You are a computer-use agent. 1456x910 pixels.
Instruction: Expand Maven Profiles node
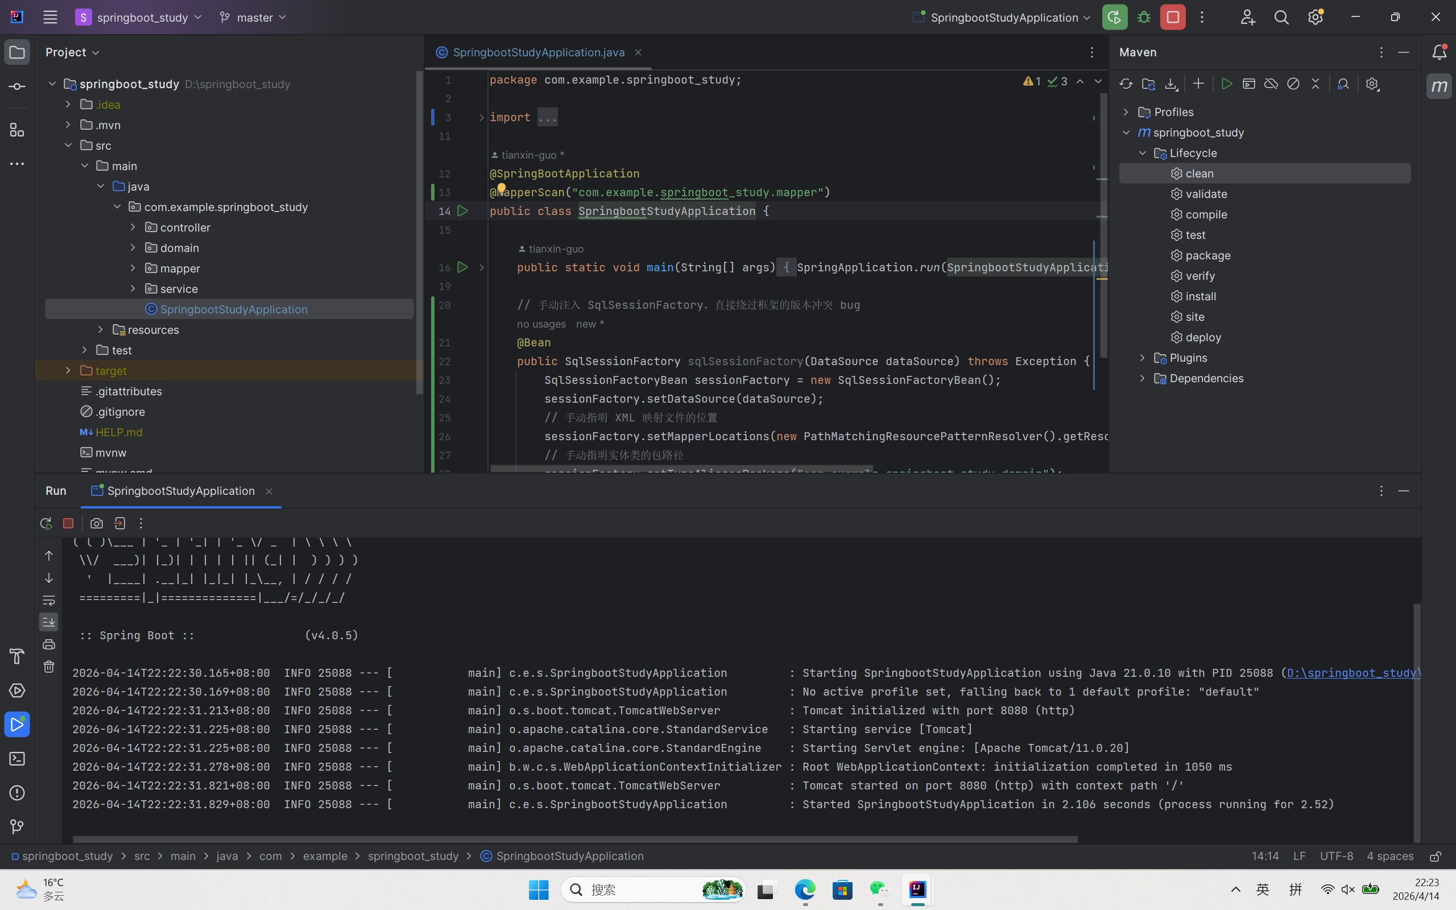1126,112
